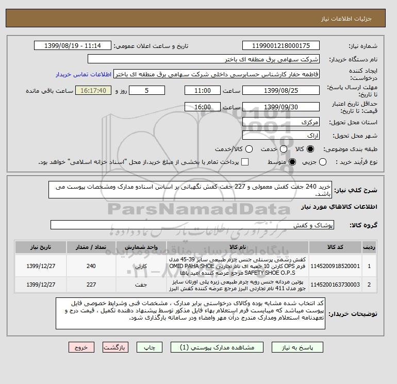This screenshot has height=384, width=397.
Task: Click the price validity time 16:00 field
Action: 202,107
